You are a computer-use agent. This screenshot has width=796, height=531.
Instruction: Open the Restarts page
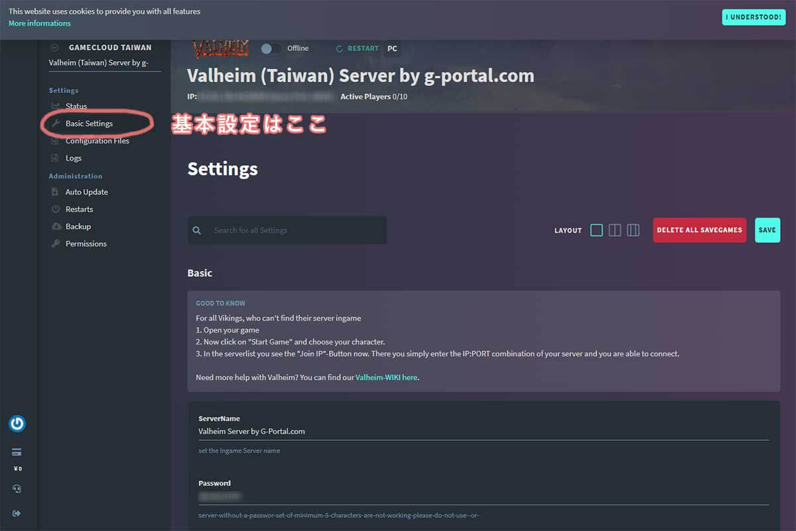click(79, 209)
